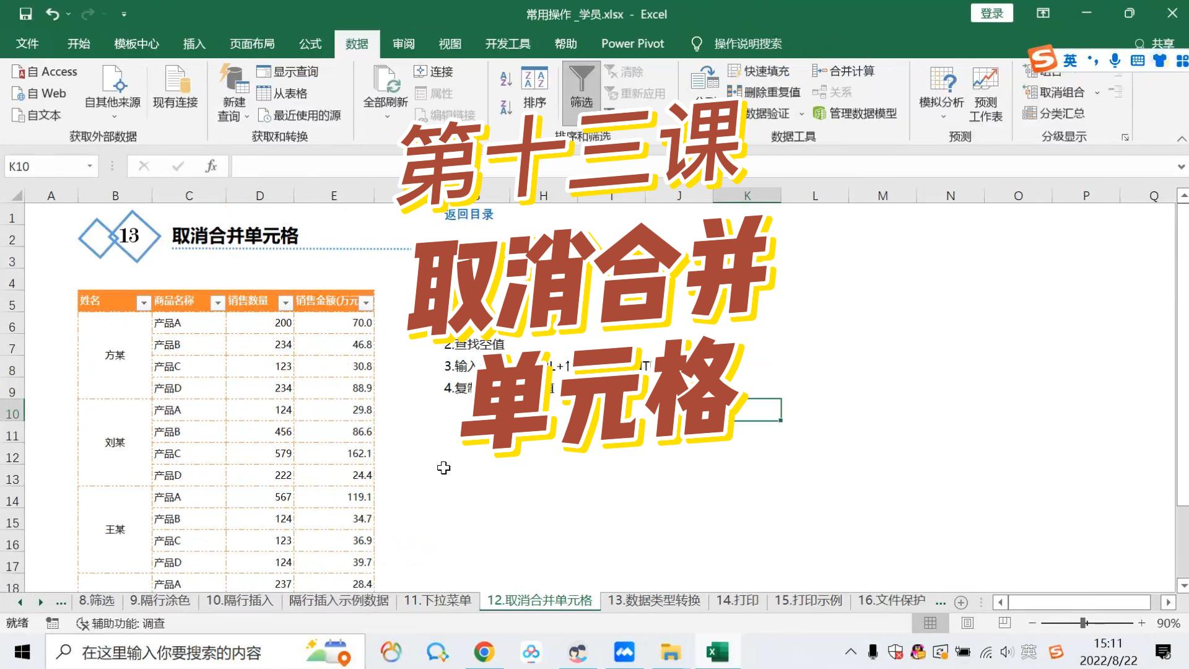Open the 姓名 column filter dropdown
Screen dimensions: 1189x669
pyautogui.click(x=144, y=303)
